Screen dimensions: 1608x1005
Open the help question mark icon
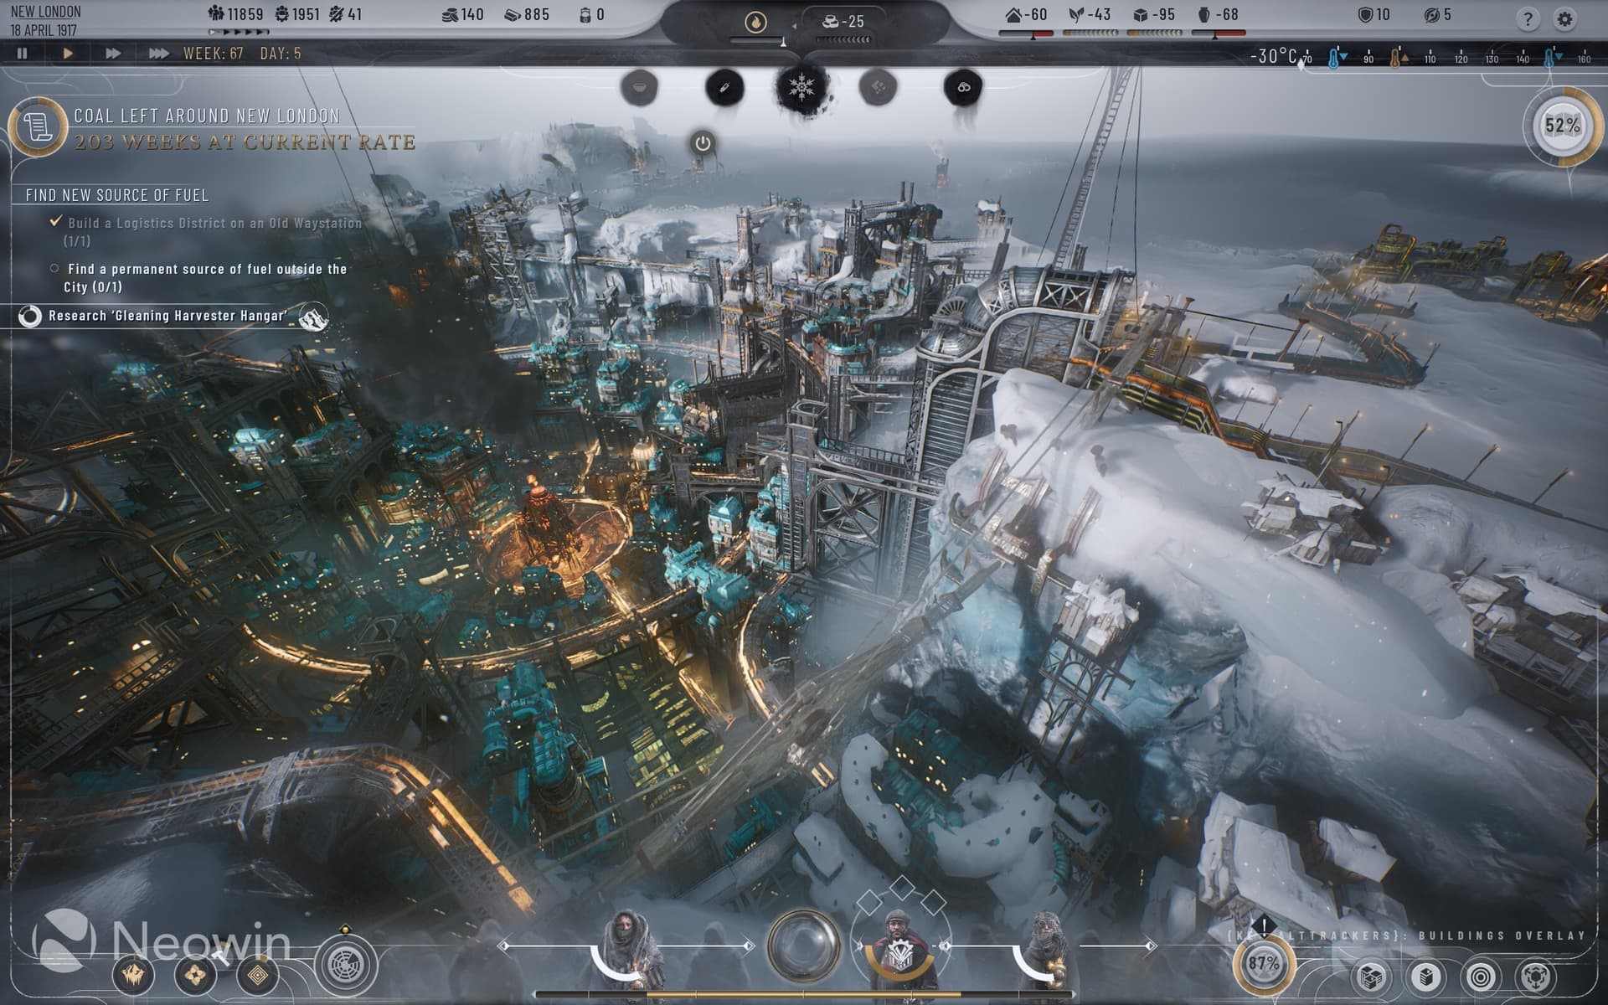click(1528, 18)
